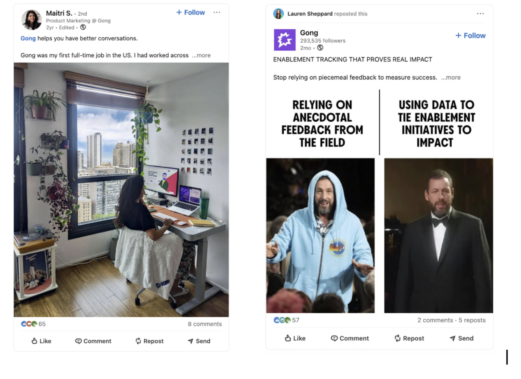Expand '...more' on Maitri's post text
The width and height of the screenshot is (521, 379).
pyautogui.click(x=201, y=55)
